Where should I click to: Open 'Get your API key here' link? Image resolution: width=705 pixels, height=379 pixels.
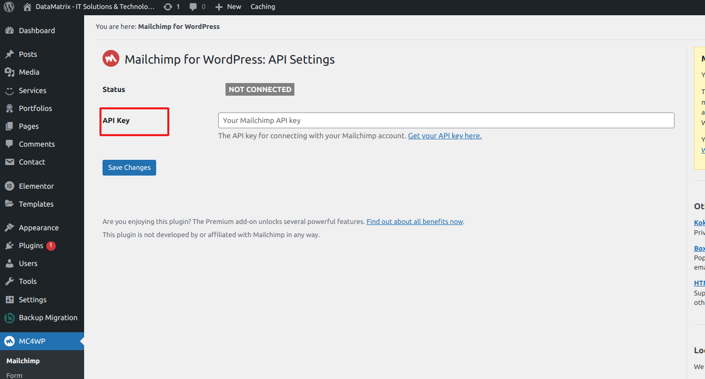(445, 136)
